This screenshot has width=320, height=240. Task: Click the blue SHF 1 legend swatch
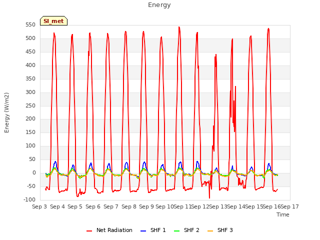(x=143, y=231)
